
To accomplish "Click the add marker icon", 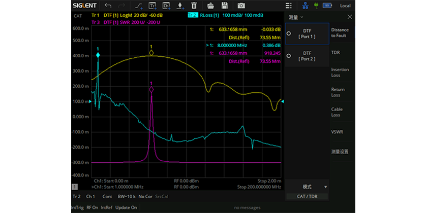I will 179,6.
